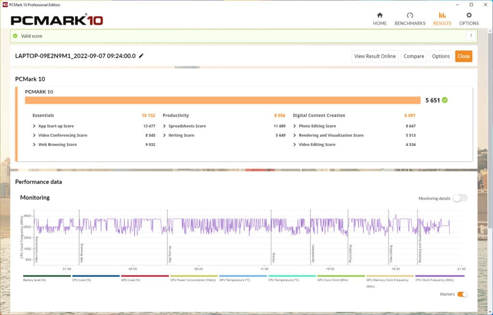Select the GPU Temperature legend item

click(x=243, y=279)
